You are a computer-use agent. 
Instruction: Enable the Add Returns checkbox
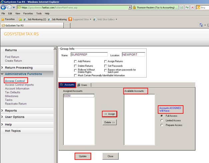(75, 61)
